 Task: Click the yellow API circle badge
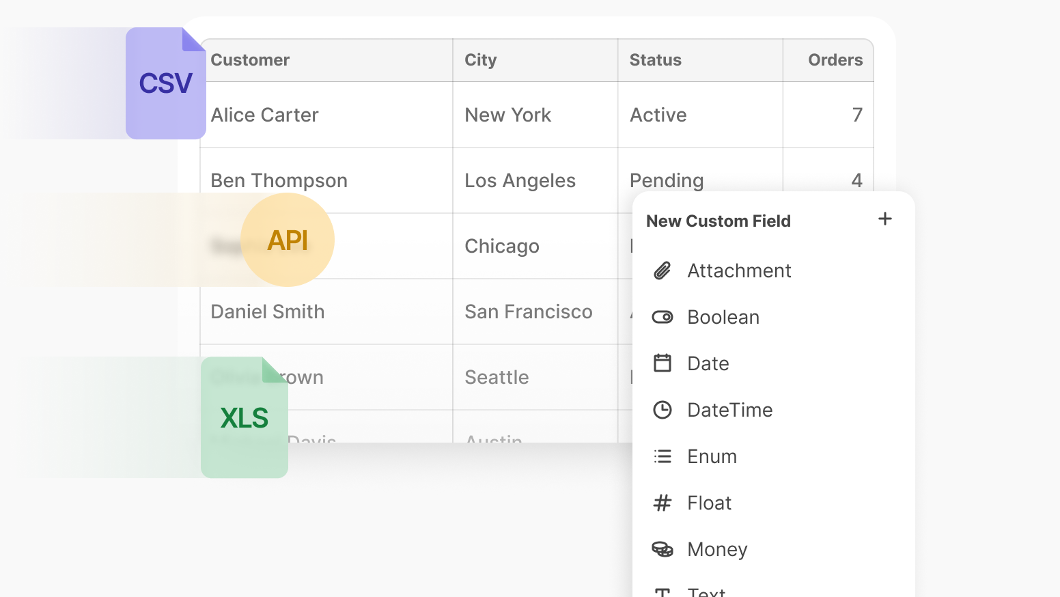click(288, 240)
